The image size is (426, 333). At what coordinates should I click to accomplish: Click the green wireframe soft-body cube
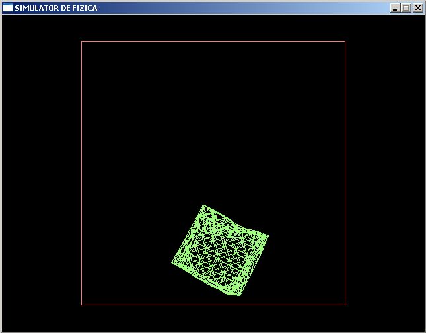[220, 250]
